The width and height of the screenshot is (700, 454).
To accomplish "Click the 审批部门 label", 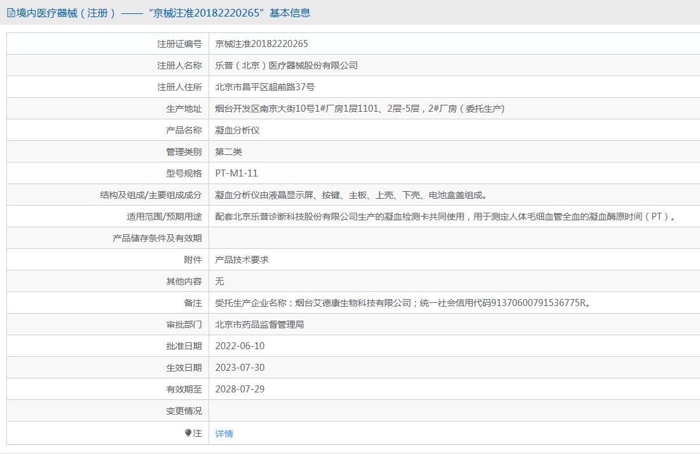I will click(x=184, y=324).
